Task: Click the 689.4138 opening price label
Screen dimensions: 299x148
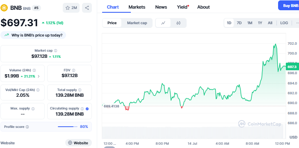Action: point(112,106)
